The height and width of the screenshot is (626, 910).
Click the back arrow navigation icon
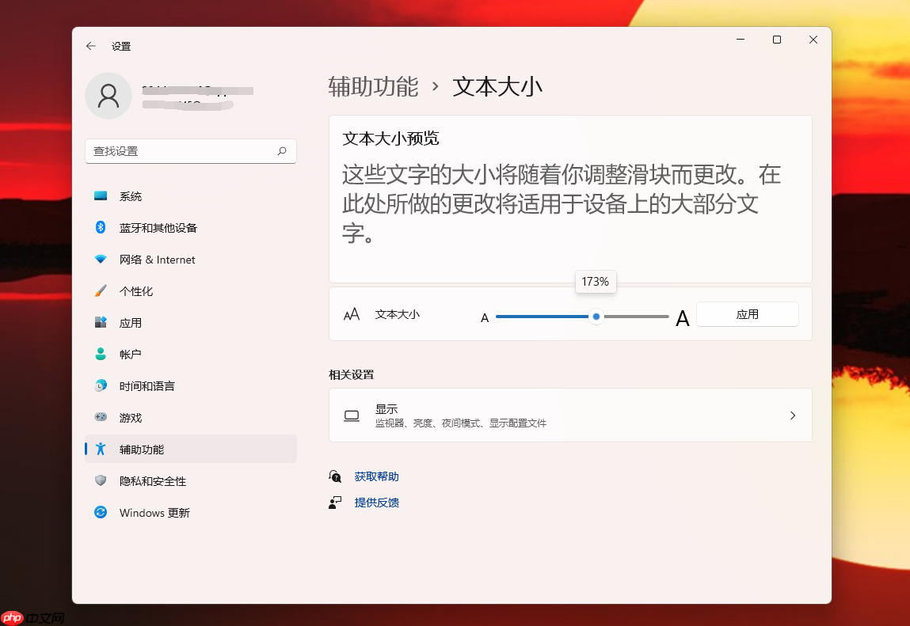click(91, 46)
